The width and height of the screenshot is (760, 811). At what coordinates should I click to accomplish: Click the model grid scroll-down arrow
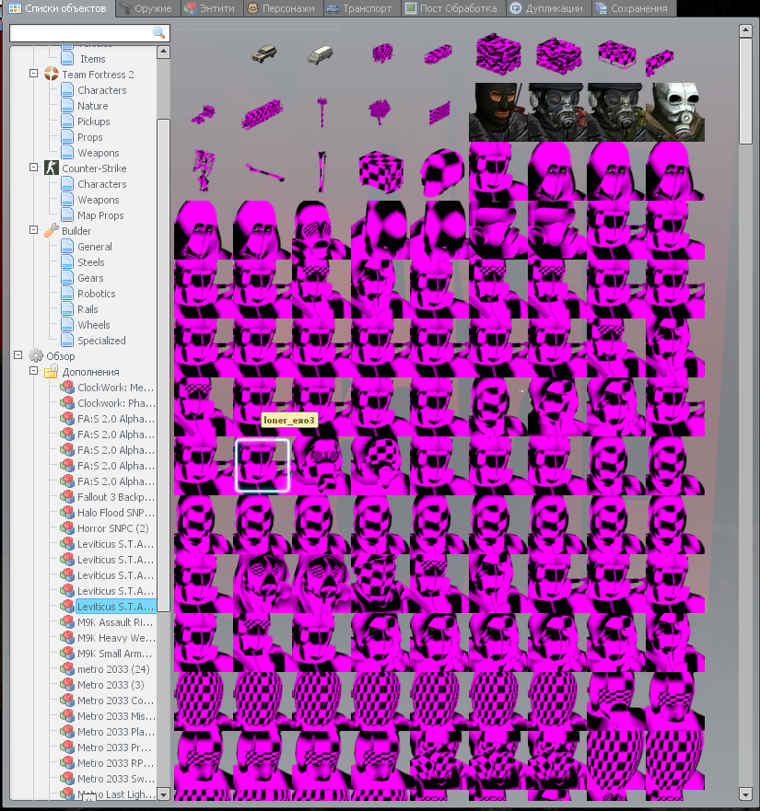click(x=745, y=794)
